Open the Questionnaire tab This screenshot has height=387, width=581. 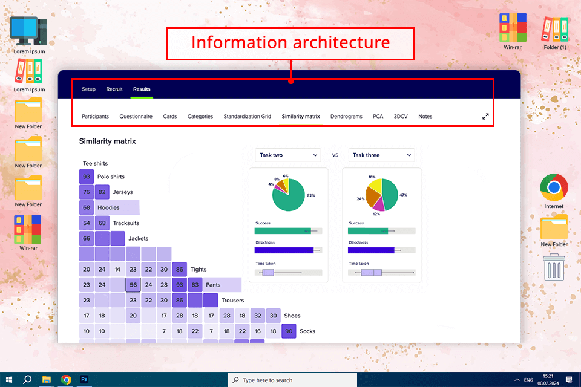136,116
